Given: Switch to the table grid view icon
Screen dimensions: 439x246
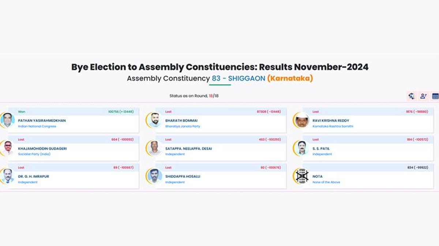Looking at the screenshot, I should tap(435, 96).
